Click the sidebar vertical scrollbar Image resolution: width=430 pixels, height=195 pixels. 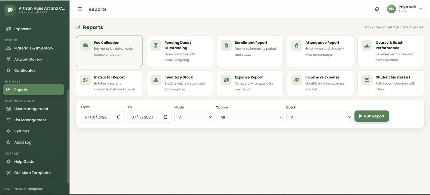click(68, 136)
